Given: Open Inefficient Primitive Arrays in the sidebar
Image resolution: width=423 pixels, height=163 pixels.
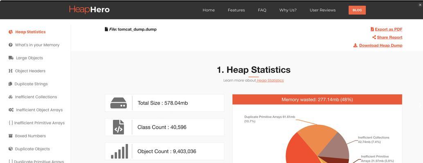Looking at the screenshot, I should [x=39, y=123].
